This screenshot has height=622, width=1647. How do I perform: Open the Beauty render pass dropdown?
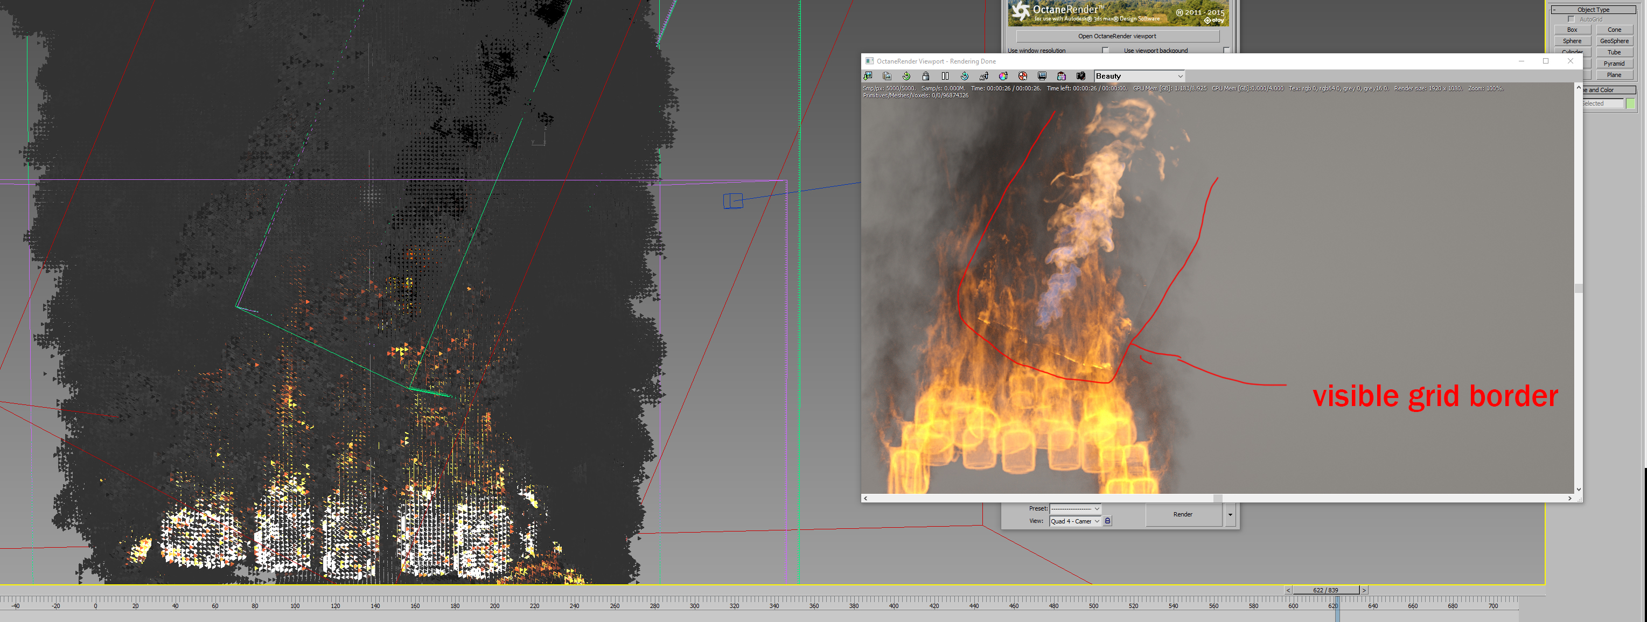tap(1180, 76)
